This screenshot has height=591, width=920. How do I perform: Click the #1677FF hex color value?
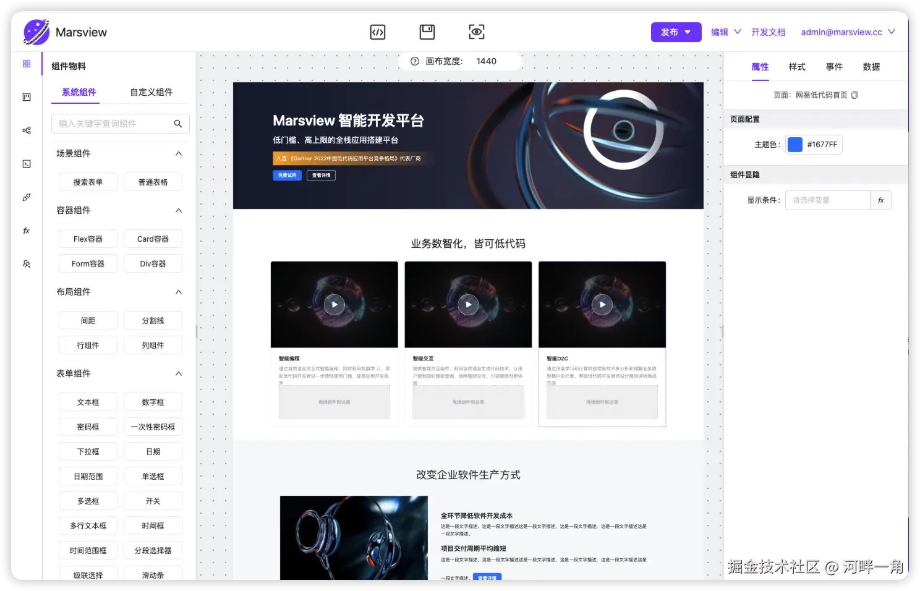822,145
